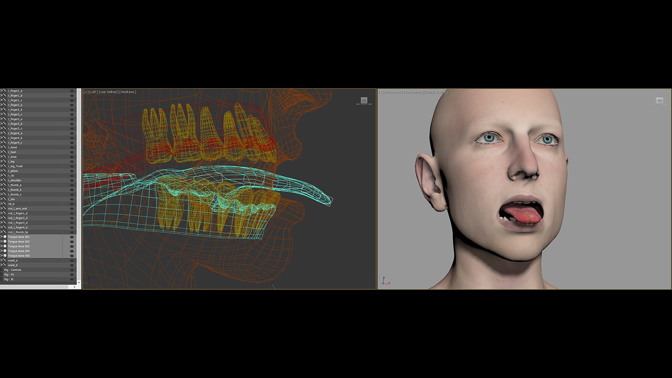Click the ViewCube in the perspective viewport

click(659, 101)
